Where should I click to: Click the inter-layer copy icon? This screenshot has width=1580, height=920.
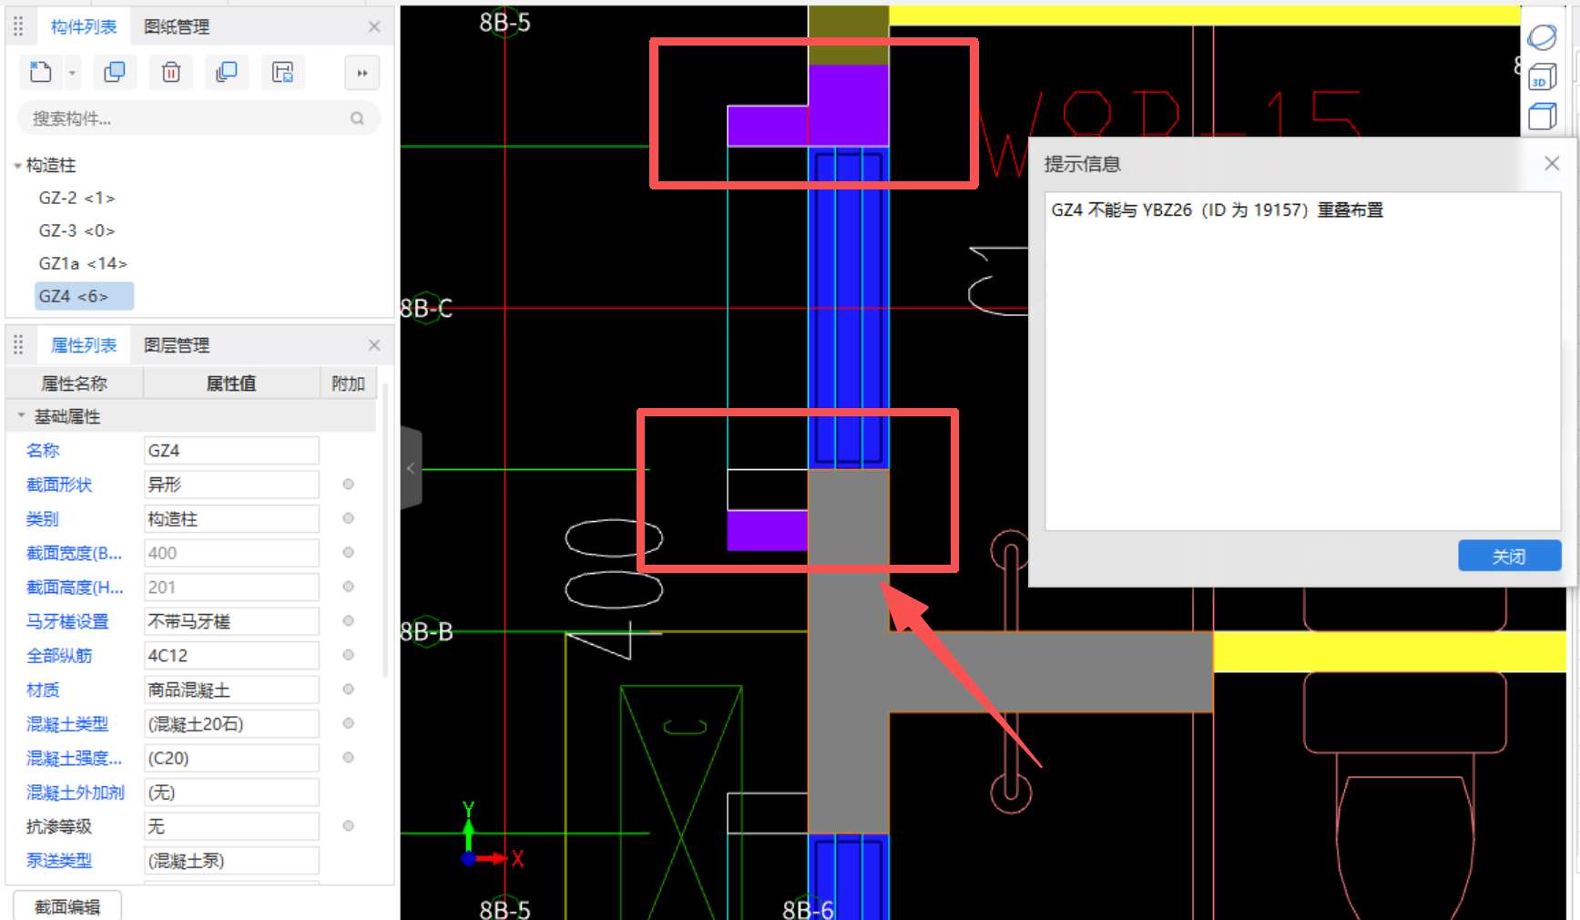(227, 72)
